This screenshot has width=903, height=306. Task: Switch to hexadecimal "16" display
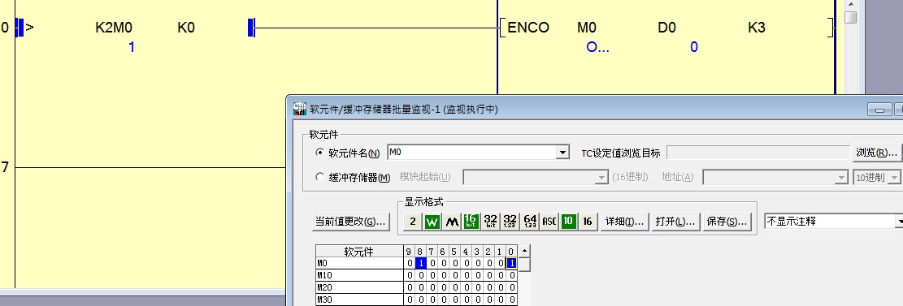[588, 222]
